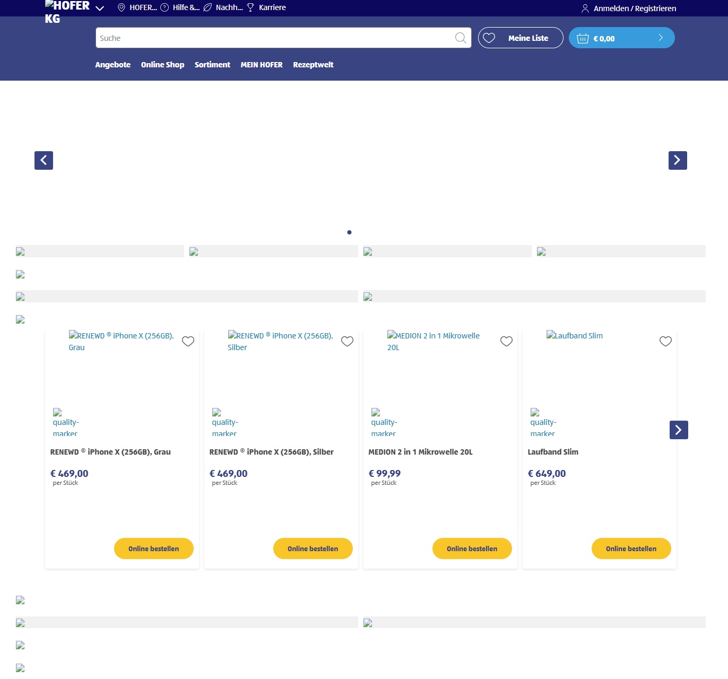Select the banner carousel dot indicator

coord(349,232)
